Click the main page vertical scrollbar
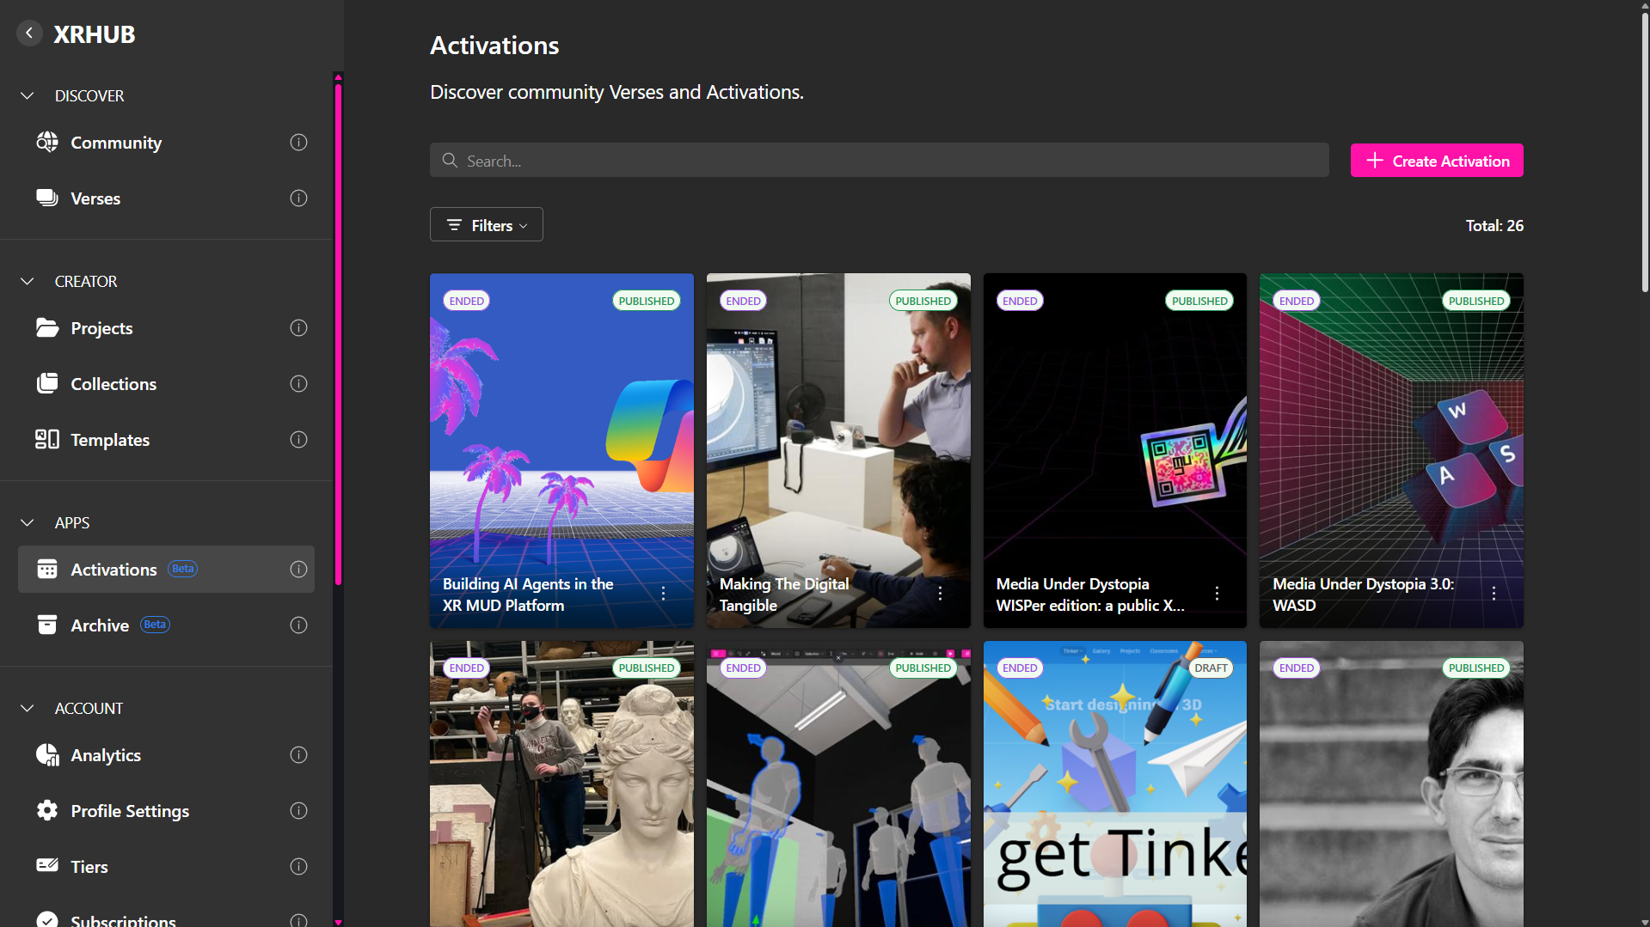This screenshot has height=927, width=1650. pyautogui.click(x=1645, y=153)
